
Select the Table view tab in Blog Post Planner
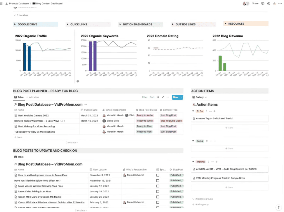(19, 97)
